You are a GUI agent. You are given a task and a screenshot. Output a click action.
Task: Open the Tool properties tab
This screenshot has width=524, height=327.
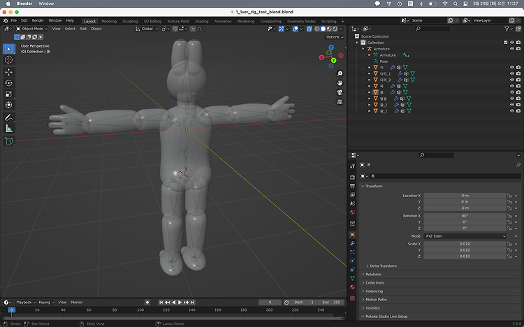tap(352, 166)
